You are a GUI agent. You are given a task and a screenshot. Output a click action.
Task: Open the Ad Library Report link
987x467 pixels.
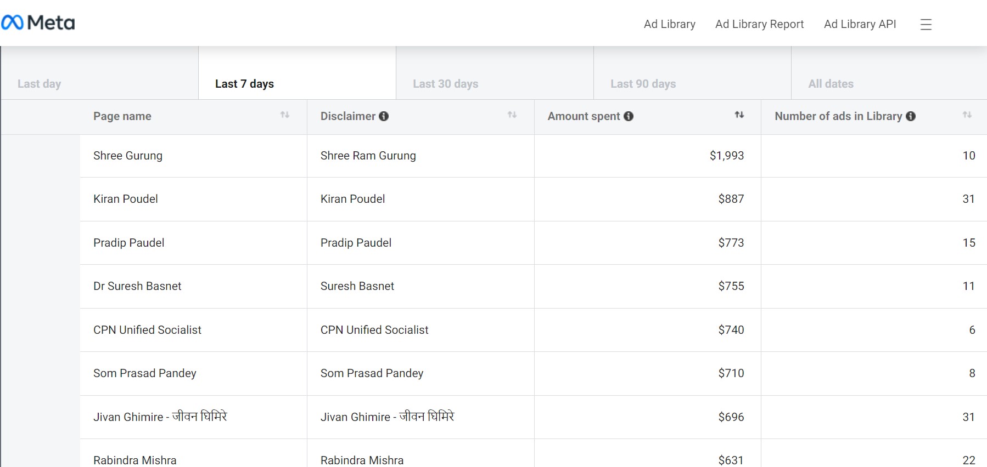(760, 24)
